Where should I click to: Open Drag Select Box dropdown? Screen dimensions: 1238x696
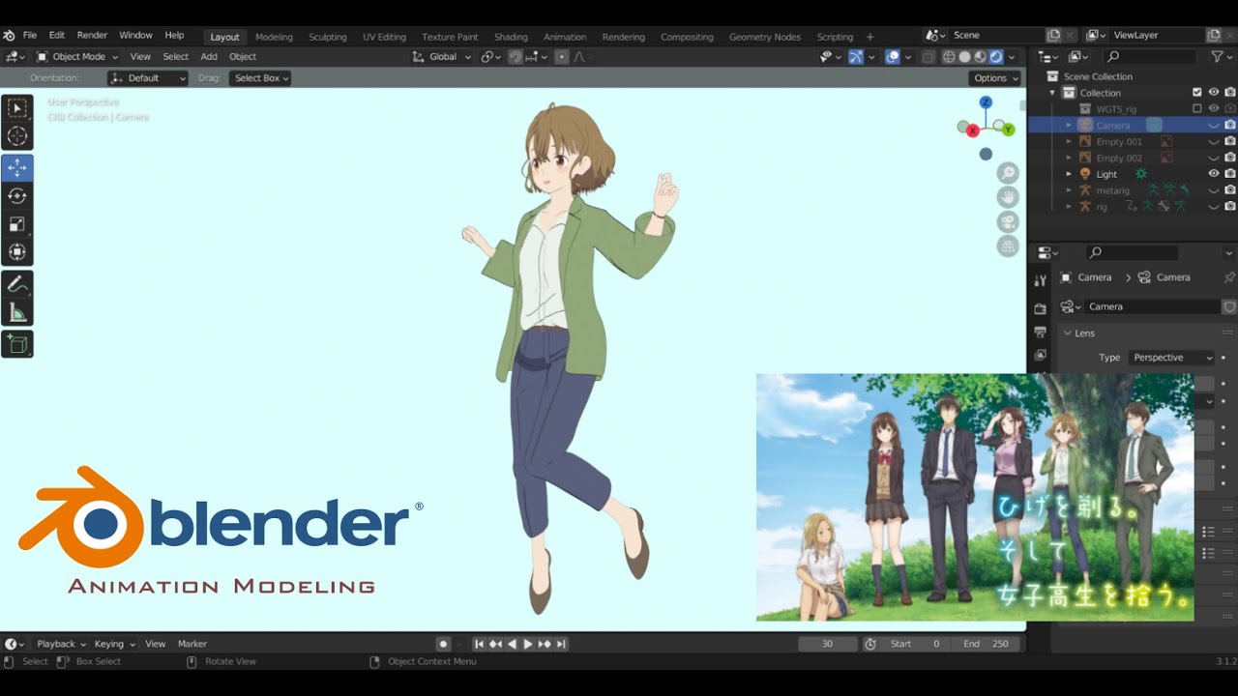tap(260, 78)
